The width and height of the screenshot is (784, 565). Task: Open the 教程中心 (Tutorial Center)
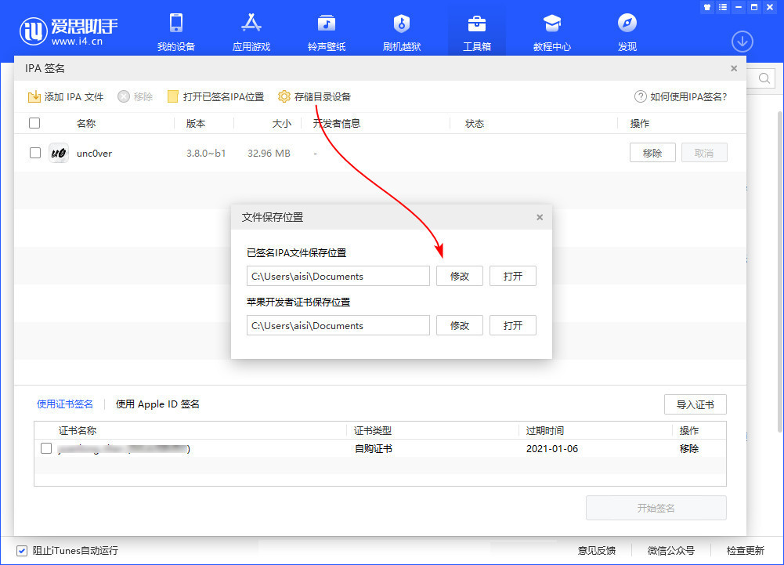551,30
